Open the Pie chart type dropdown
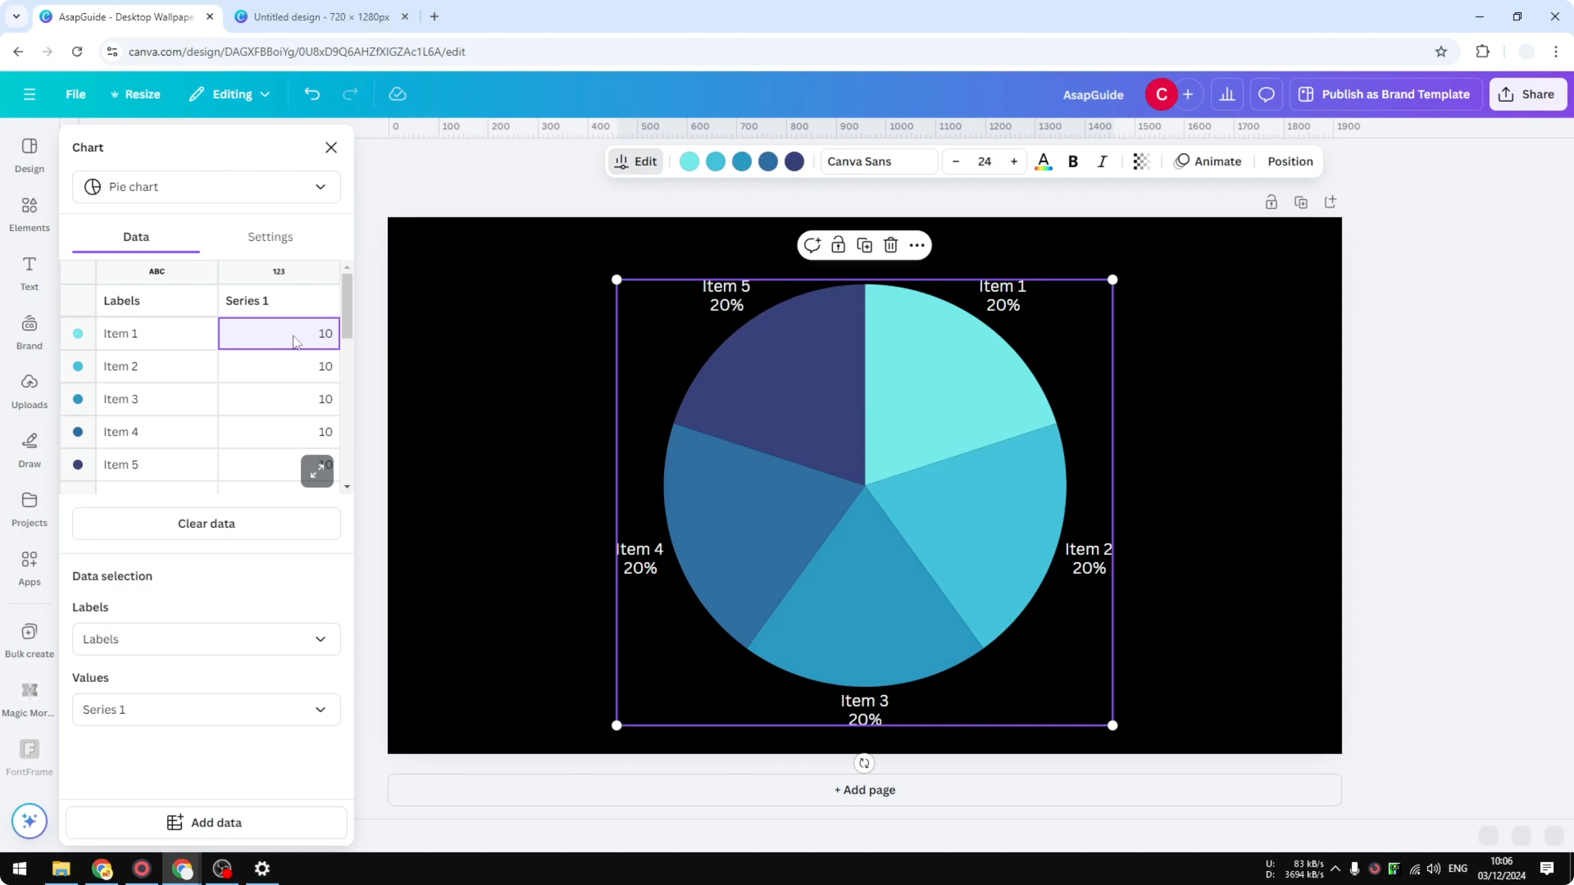The height and width of the screenshot is (885, 1574). [x=206, y=187]
